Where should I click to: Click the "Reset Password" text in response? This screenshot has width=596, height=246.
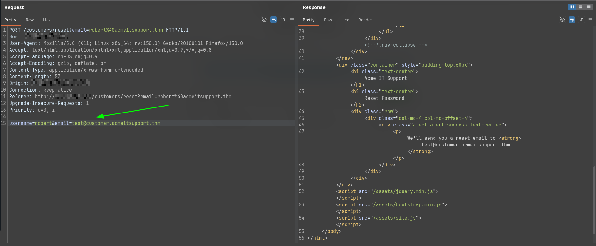(384, 98)
